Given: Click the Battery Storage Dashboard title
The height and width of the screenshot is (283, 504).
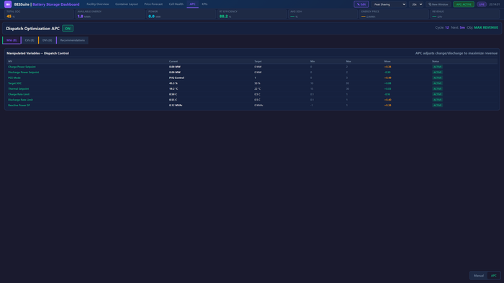Looking at the screenshot, I should coord(56,4).
